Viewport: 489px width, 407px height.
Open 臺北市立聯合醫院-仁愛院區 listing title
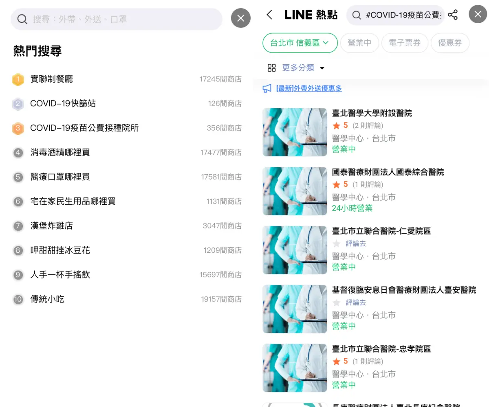381,231
